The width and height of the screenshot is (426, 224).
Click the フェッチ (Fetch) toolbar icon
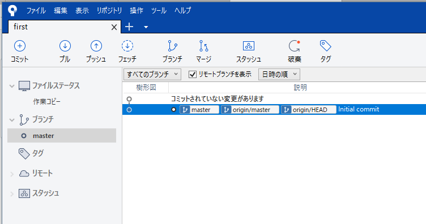coord(127,46)
